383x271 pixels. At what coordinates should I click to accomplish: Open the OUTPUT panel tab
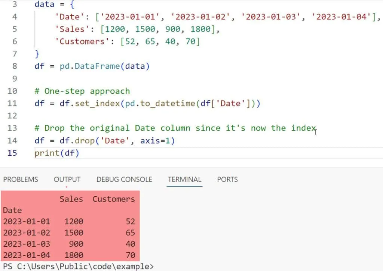(x=67, y=180)
